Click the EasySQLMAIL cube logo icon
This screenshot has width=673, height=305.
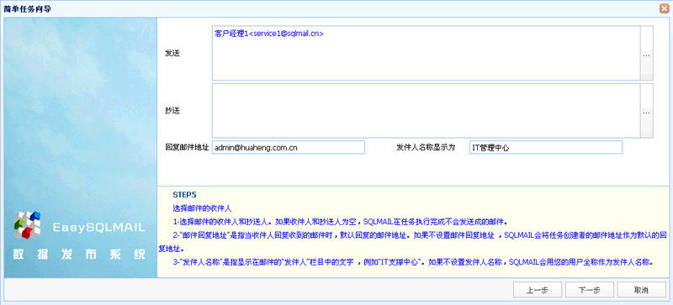click(x=27, y=225)
